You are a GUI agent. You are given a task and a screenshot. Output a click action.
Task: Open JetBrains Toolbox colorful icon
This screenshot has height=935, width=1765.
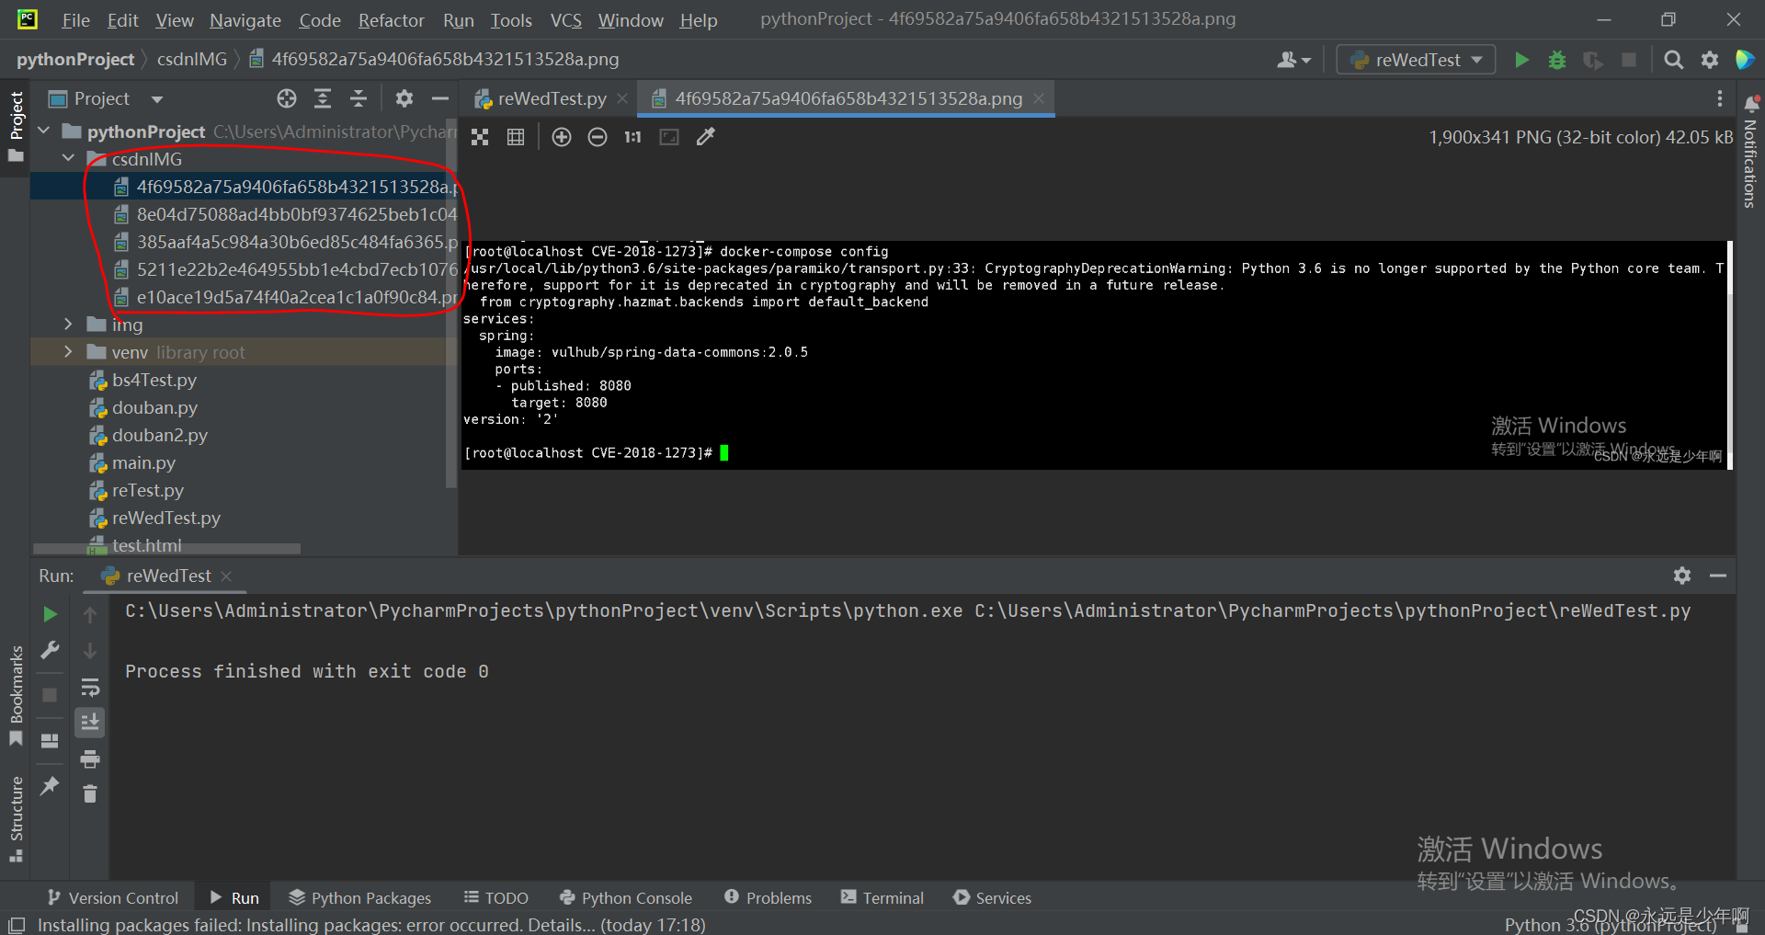pyautogui.click(x=1744, y=60)
